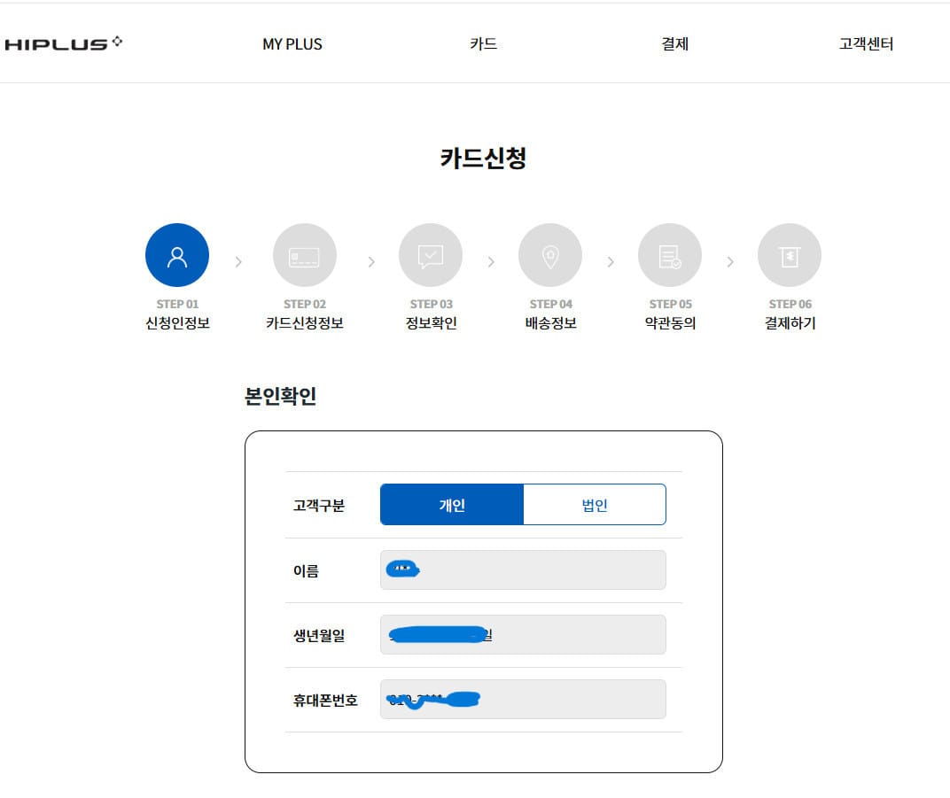This screenshot has width=950, height=798.
Task: Click the 이름 input field
Action: (x=523, y=569)
